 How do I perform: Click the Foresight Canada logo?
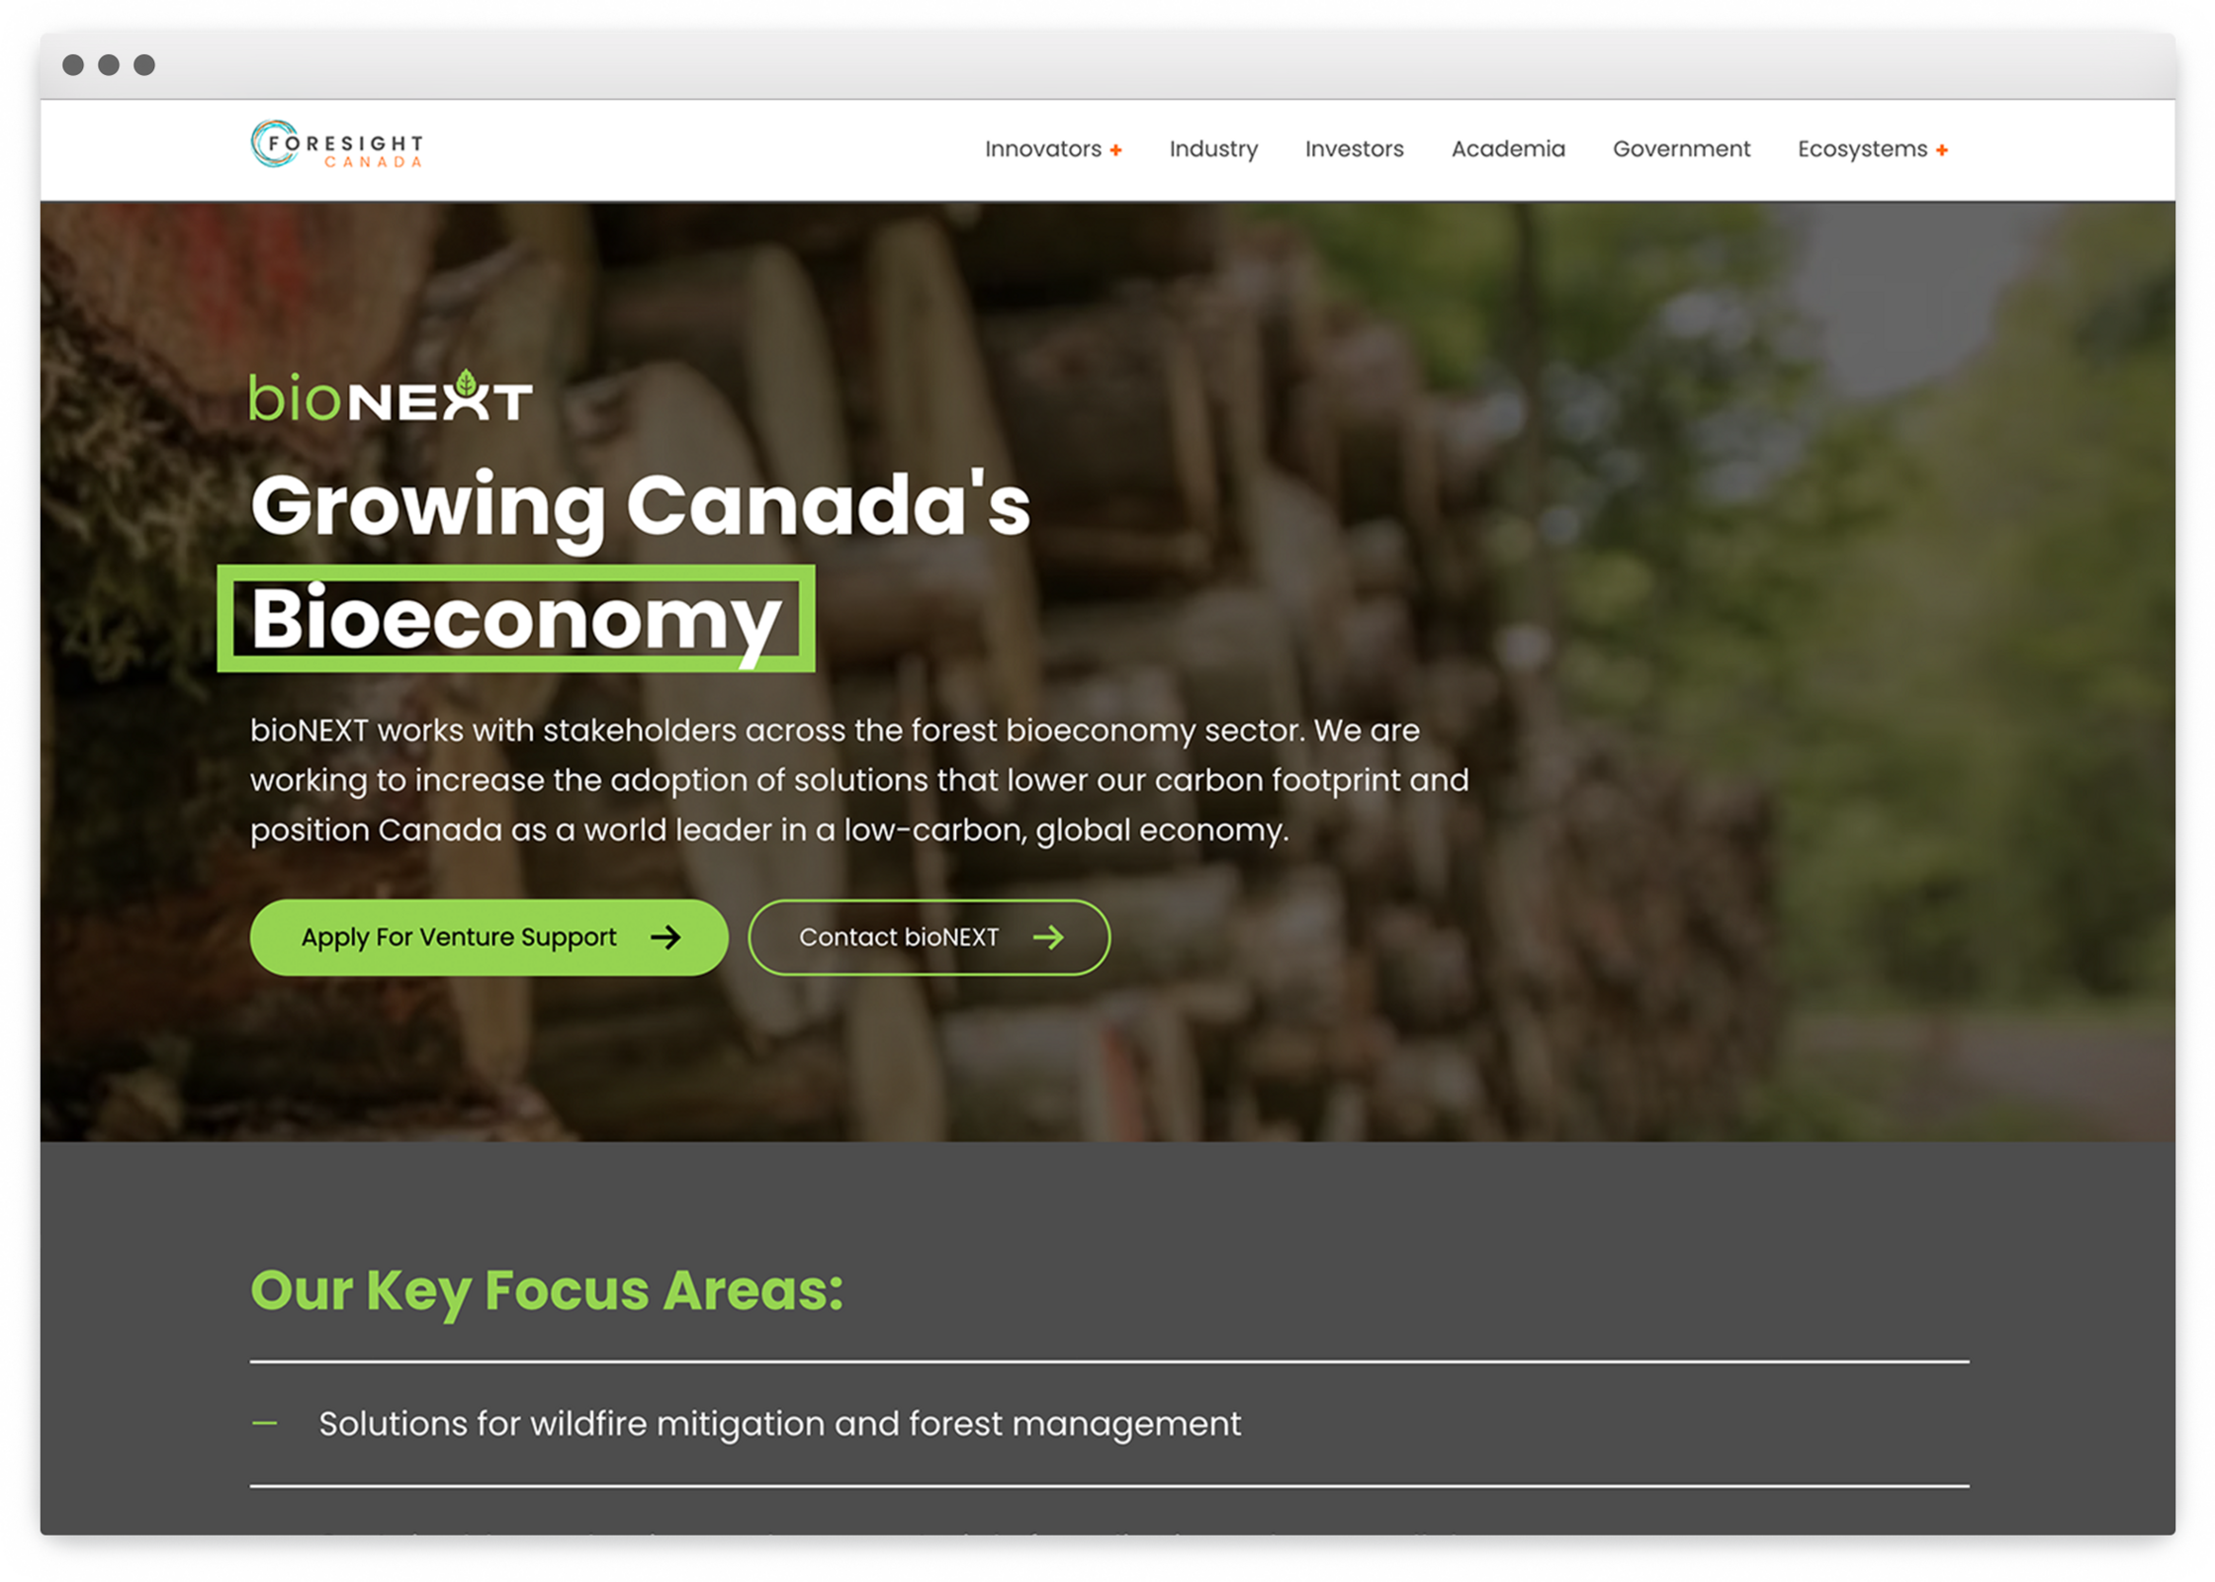tap(336, 145)
